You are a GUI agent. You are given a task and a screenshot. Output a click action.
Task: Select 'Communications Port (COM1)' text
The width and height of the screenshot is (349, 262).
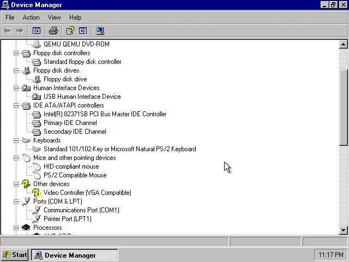[x=81, y=210]
